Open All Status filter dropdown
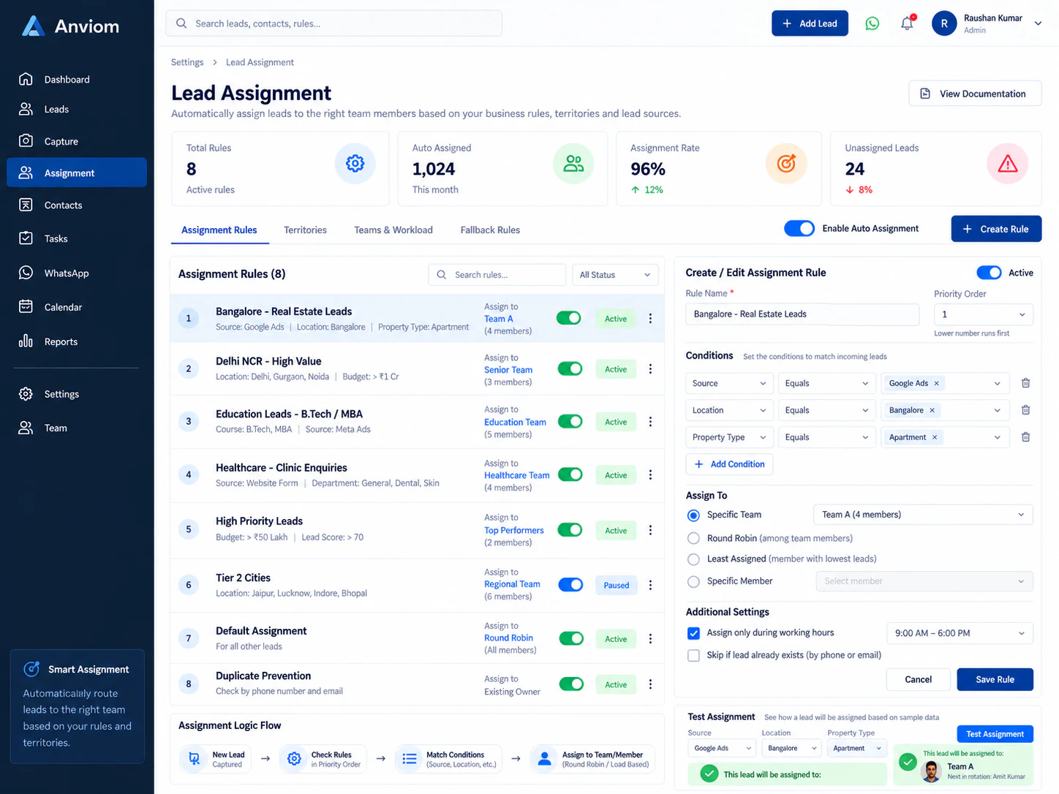The height and width of the screenshot is (794, 1059). (x=615, y=275)
